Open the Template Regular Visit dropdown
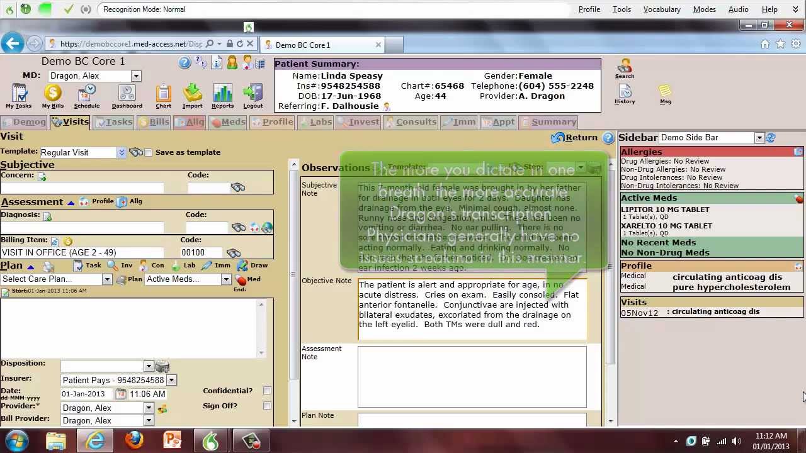Viewport: 806px width, 453px height. pos(122,152)
